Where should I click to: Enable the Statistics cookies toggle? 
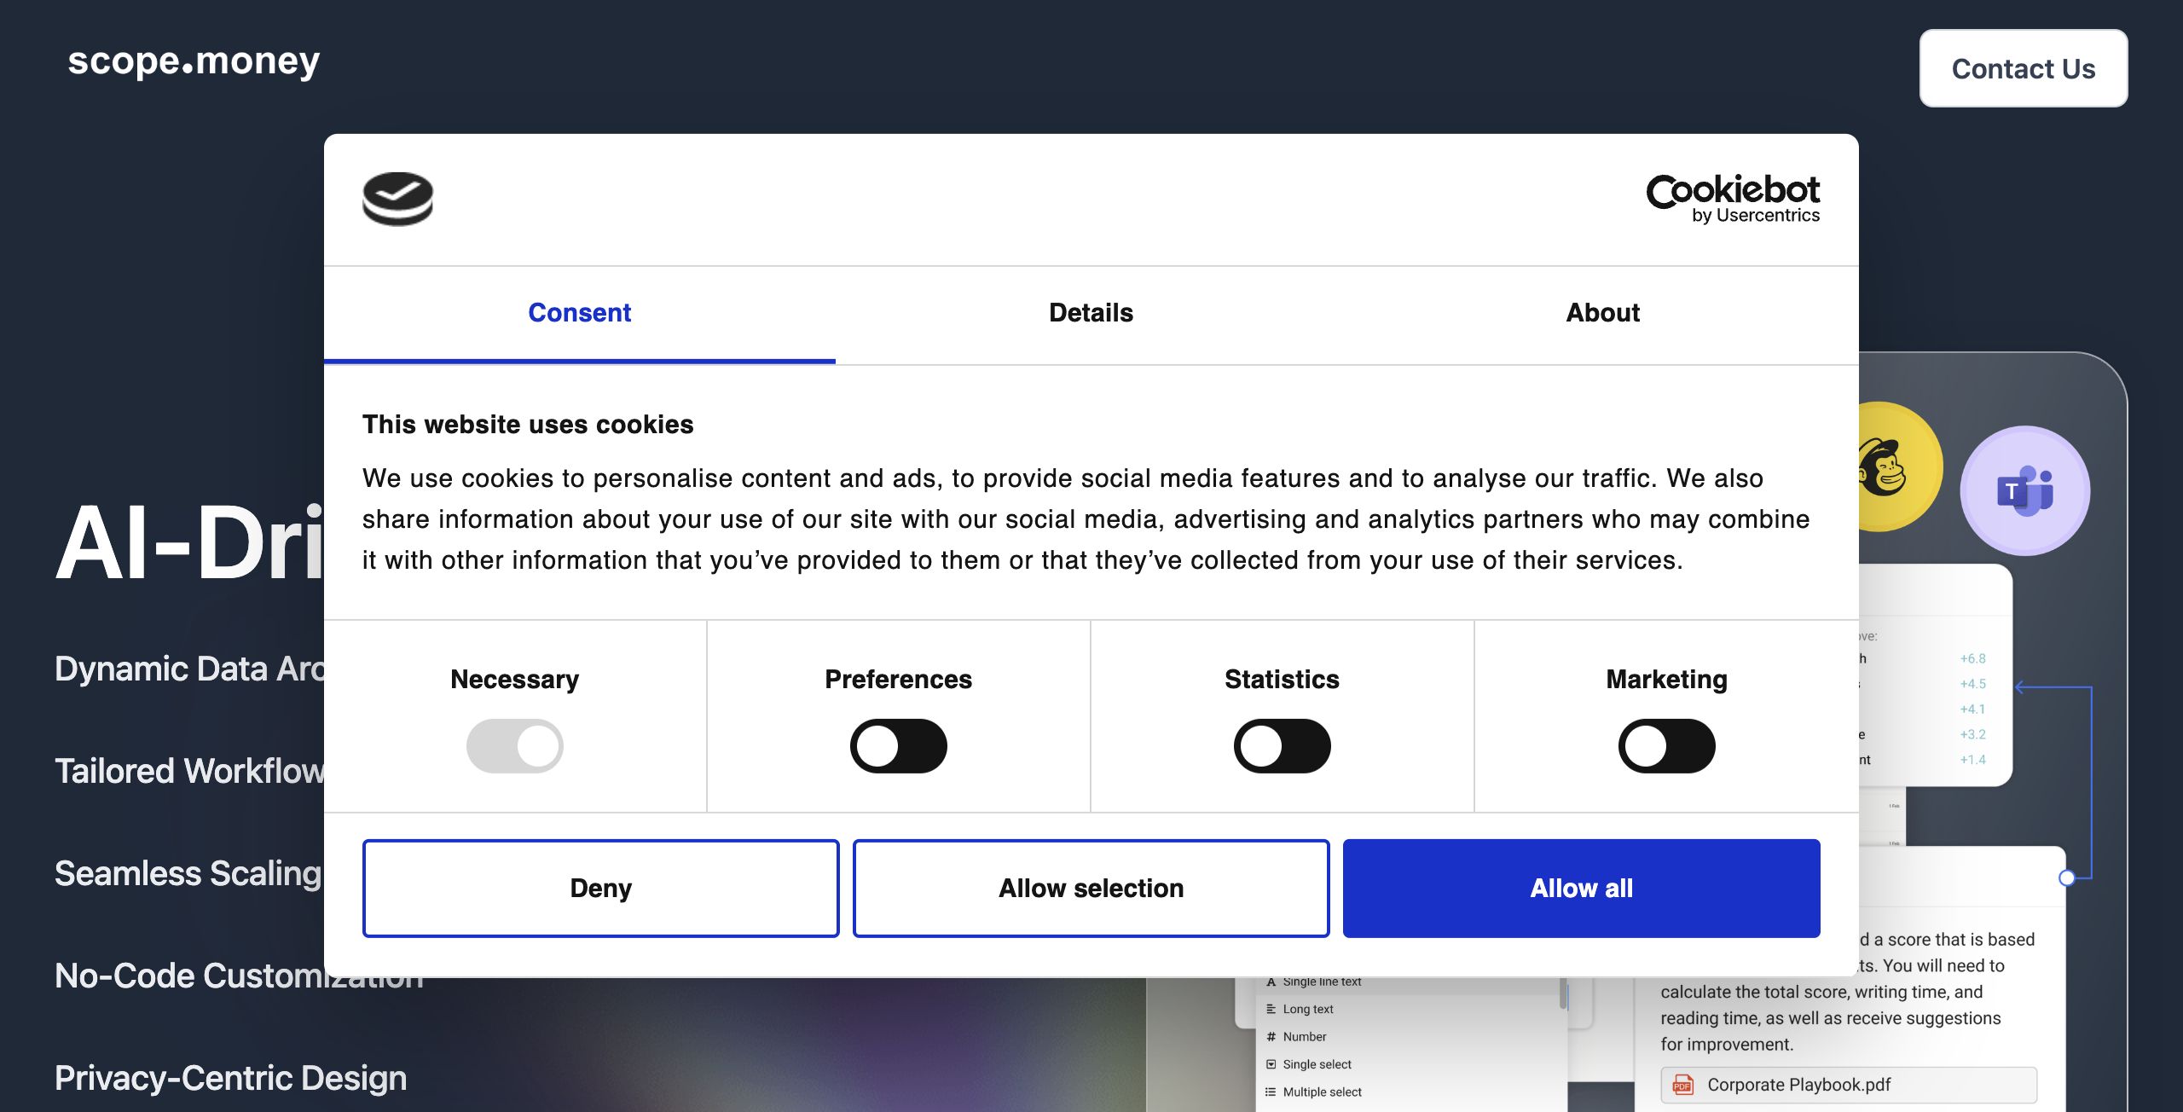pyautogui.click(x=1282, y=746)
